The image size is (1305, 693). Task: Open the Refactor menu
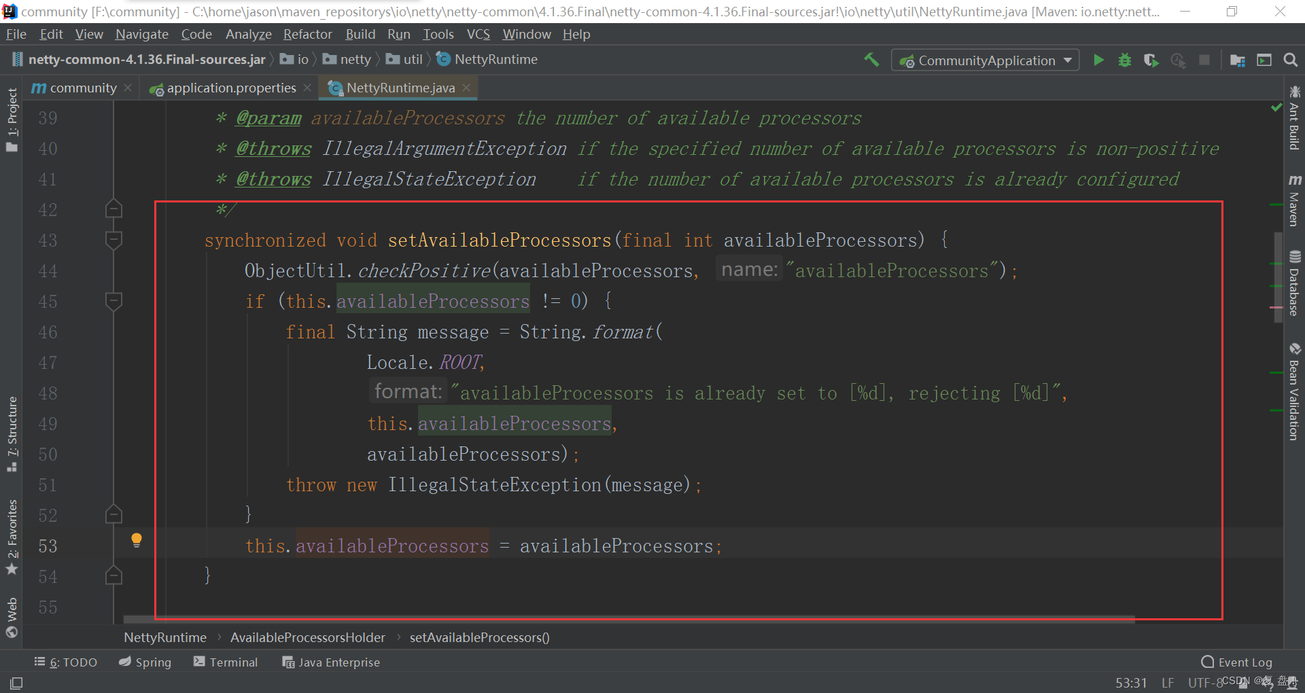pos(307,34)
